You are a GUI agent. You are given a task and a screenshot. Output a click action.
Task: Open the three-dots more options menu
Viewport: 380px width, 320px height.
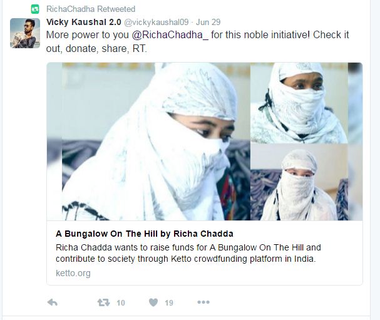(203, 302)
